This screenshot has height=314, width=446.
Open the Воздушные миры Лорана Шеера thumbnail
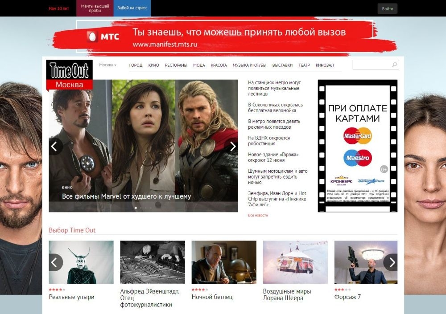pyautogui.click(x=295, y=262)
